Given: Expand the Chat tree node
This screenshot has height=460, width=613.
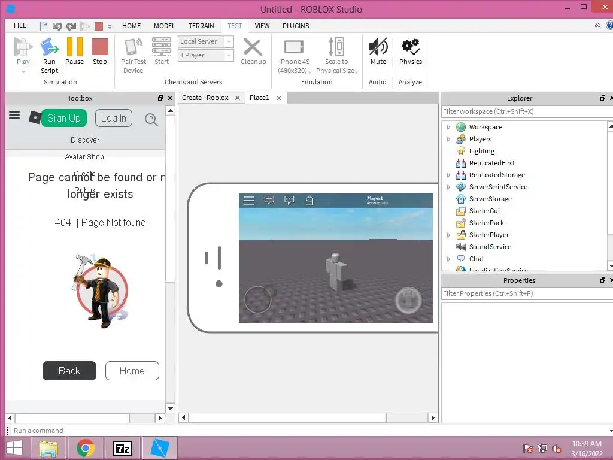Looking at the screenshot, I should click(448, 259).
